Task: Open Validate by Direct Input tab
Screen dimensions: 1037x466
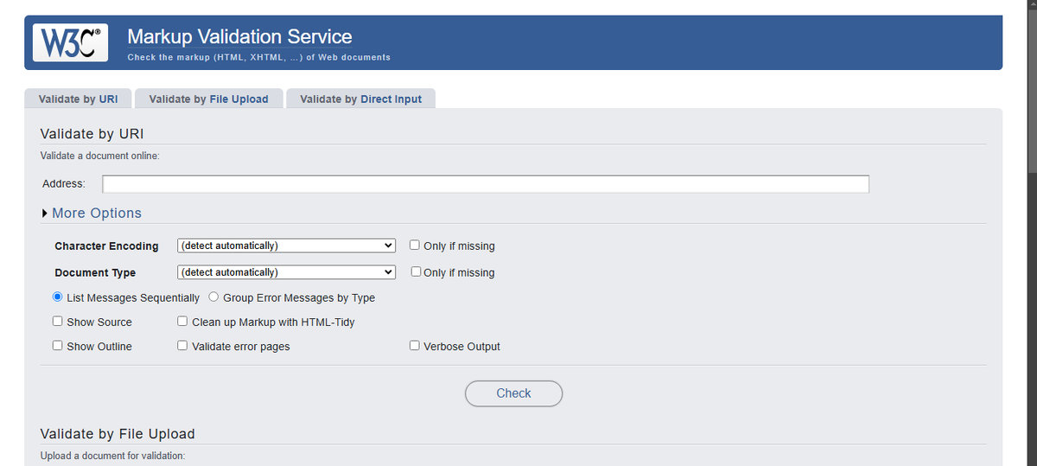Action: (360, 99)
